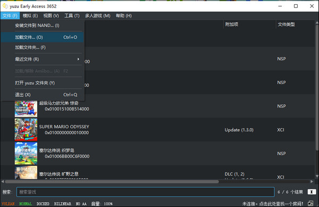Click 塞尔达传说 织梦岛 title text
This screenshot has height=207, width=319.
point(57,150)
